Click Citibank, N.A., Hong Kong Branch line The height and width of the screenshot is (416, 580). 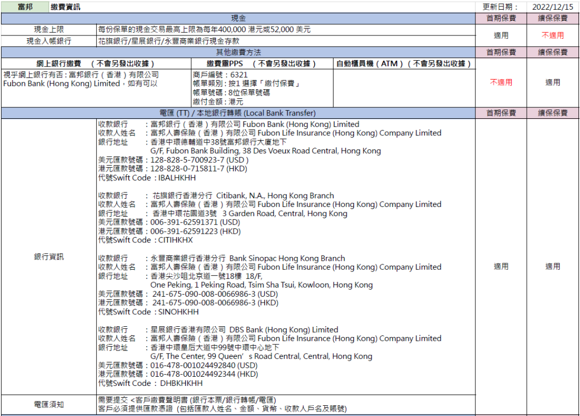pos(216,196)
